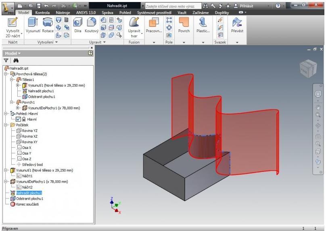This screenshot has width=326, height=231.
Task: Collapse the Povrchová tělesa(2) node
Action: coord(6,74)
